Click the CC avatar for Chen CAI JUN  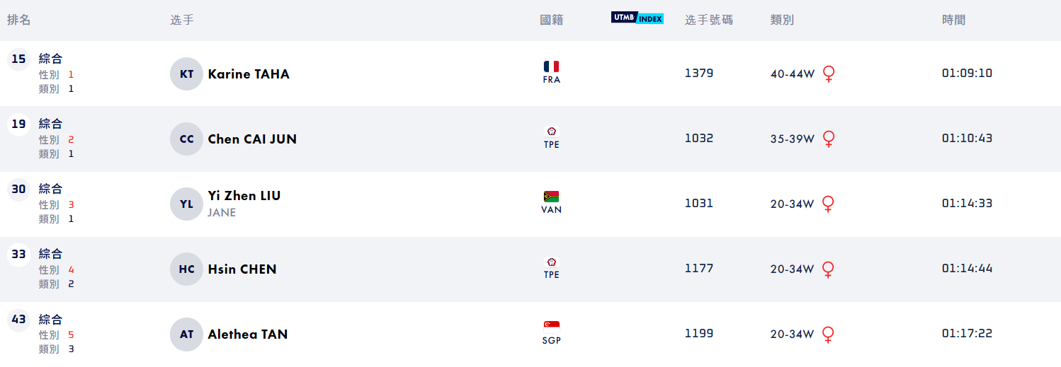[x=186, y=139]
